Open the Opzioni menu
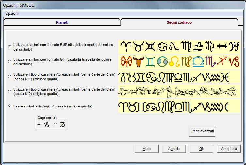Viewport: 246px width, 165px height. [12, 13]
